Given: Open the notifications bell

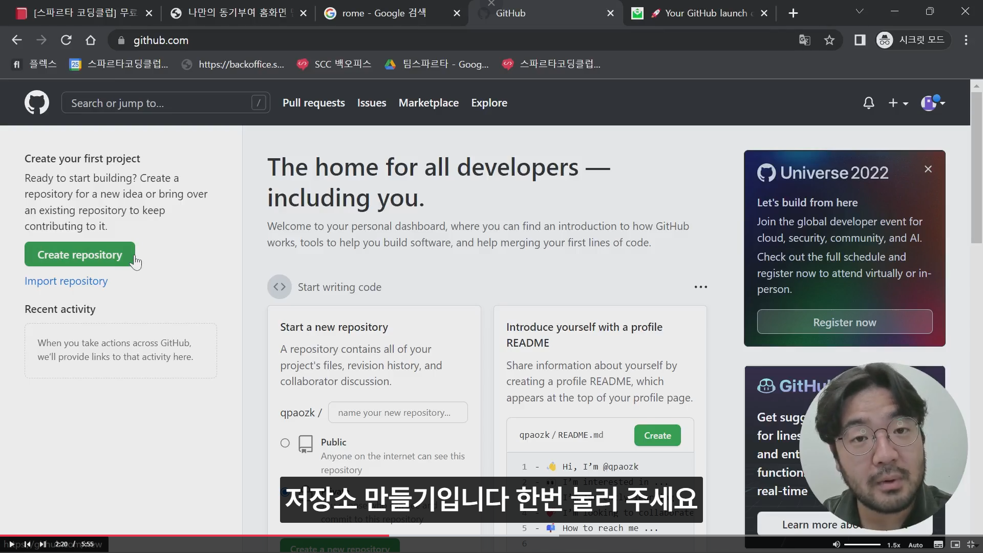Looking at the screenshot, I should click(868, 103).
